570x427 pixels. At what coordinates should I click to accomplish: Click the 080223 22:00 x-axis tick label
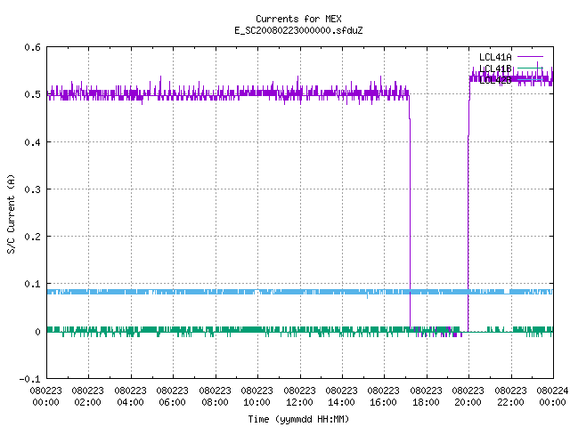(x=510, y=397)
